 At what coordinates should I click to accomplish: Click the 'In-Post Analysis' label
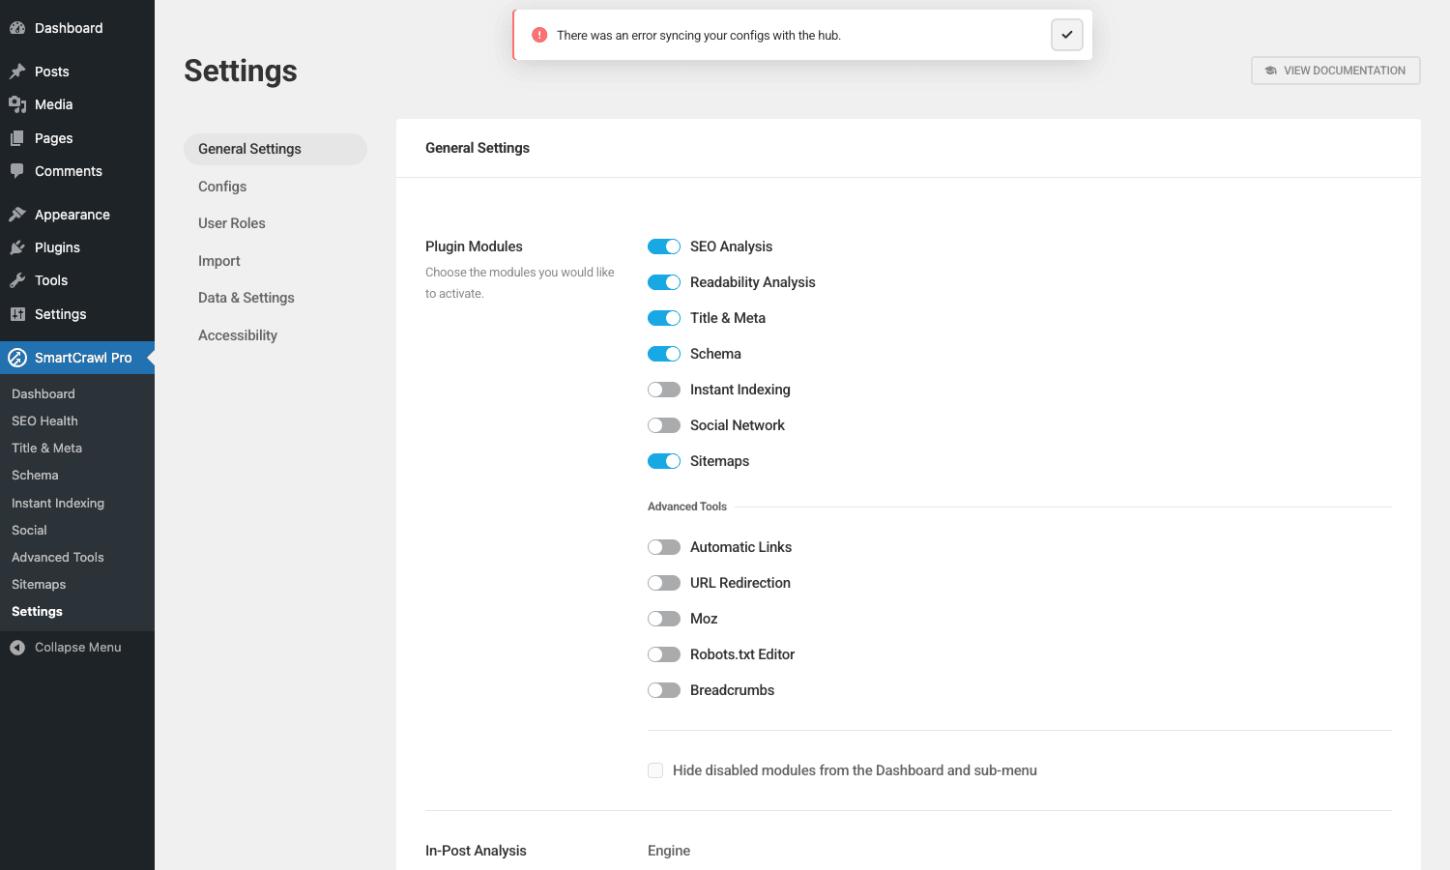(476, 851)
